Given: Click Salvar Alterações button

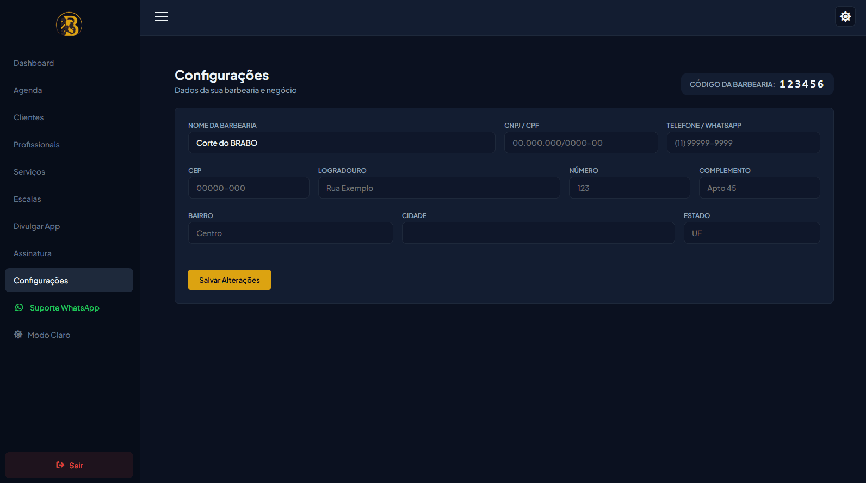Looking at the screenshot, I should 230,280.
